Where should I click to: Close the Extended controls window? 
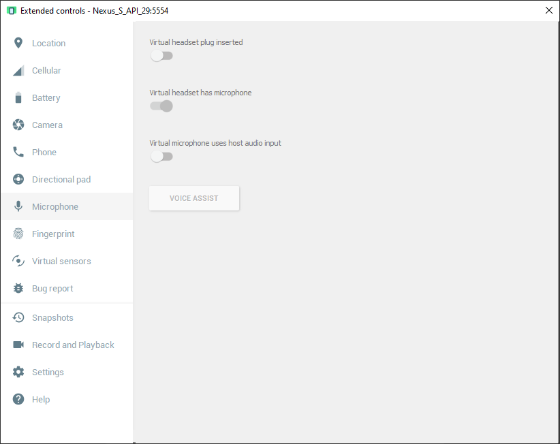click(548, 10)
